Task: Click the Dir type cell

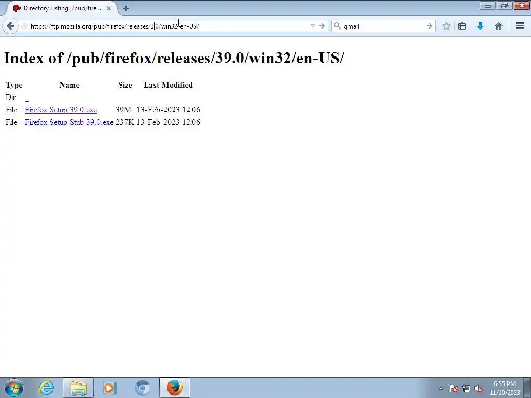Action: click(10, 97)
